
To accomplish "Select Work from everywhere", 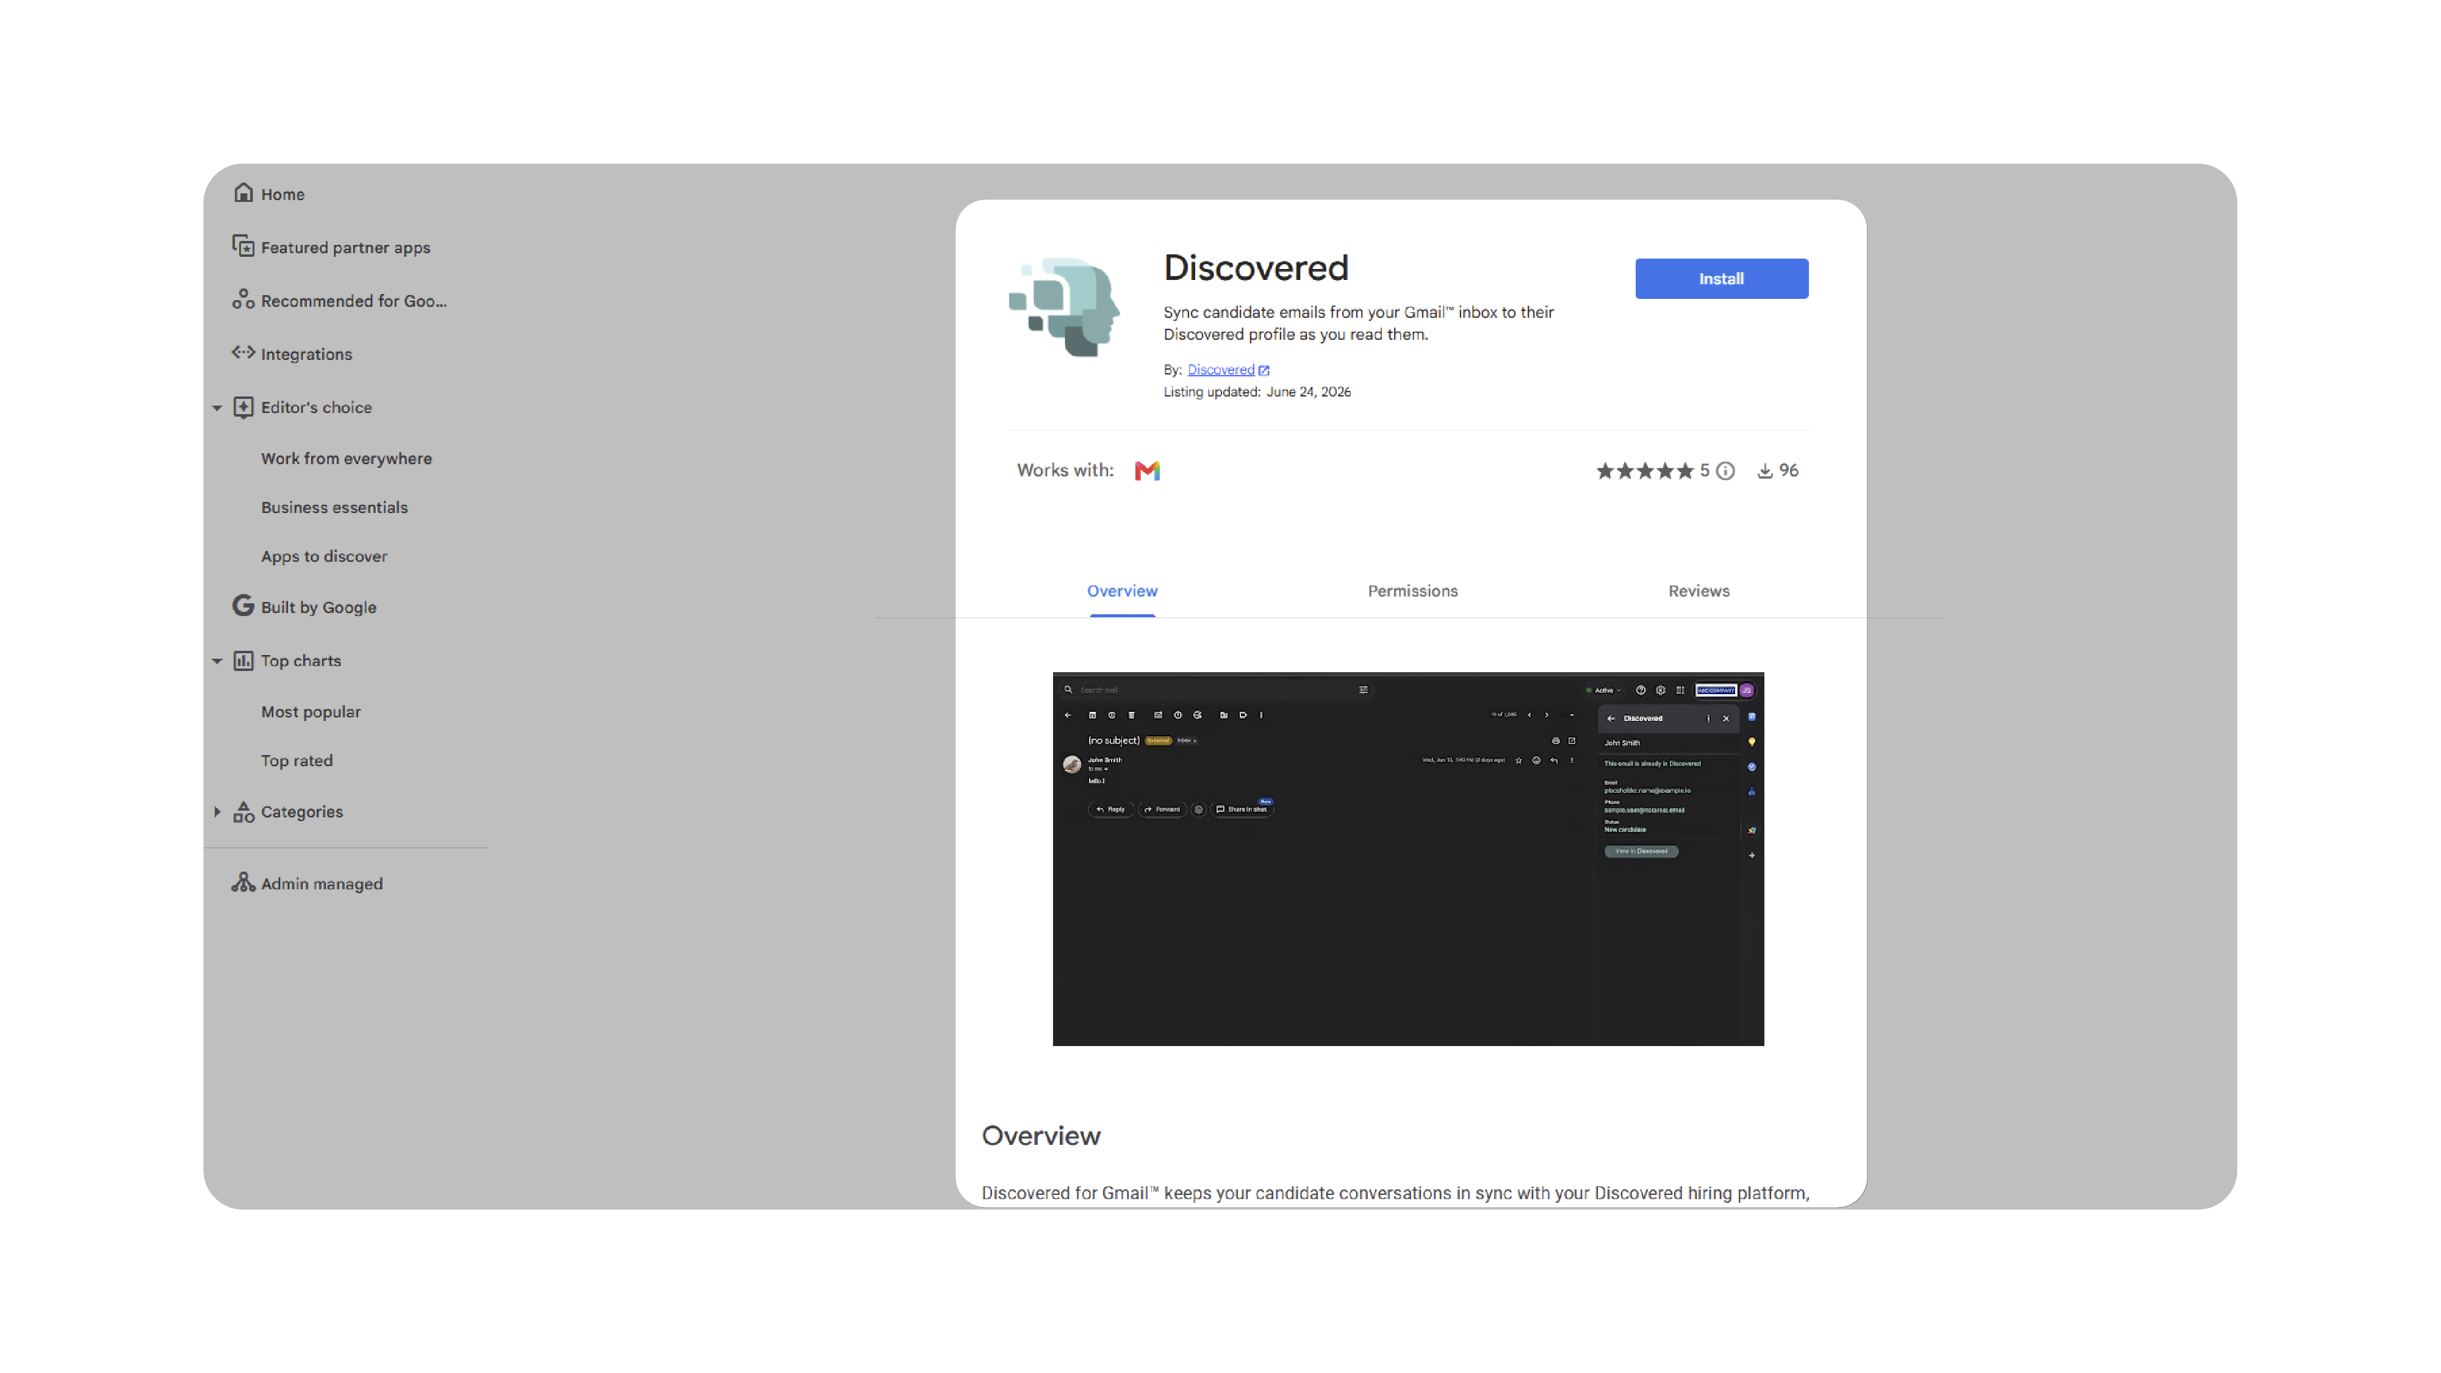I will tap(346, 459).
